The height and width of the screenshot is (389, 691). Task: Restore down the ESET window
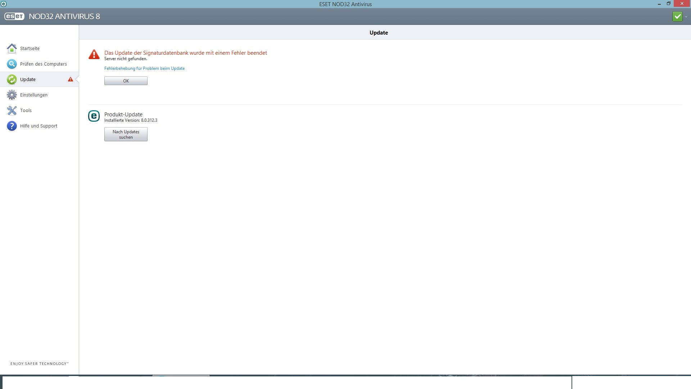[x=668, y=4]
